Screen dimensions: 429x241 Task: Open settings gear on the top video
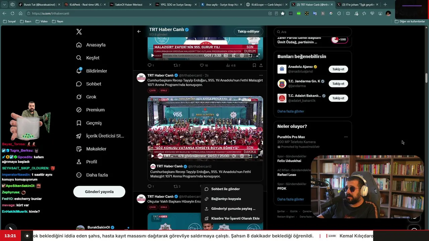(x=242, y=56)
